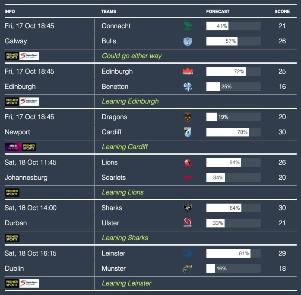Open the "Could go either way" prediction
The width and height of the screenshot is (301, 295).
(132, 56)
